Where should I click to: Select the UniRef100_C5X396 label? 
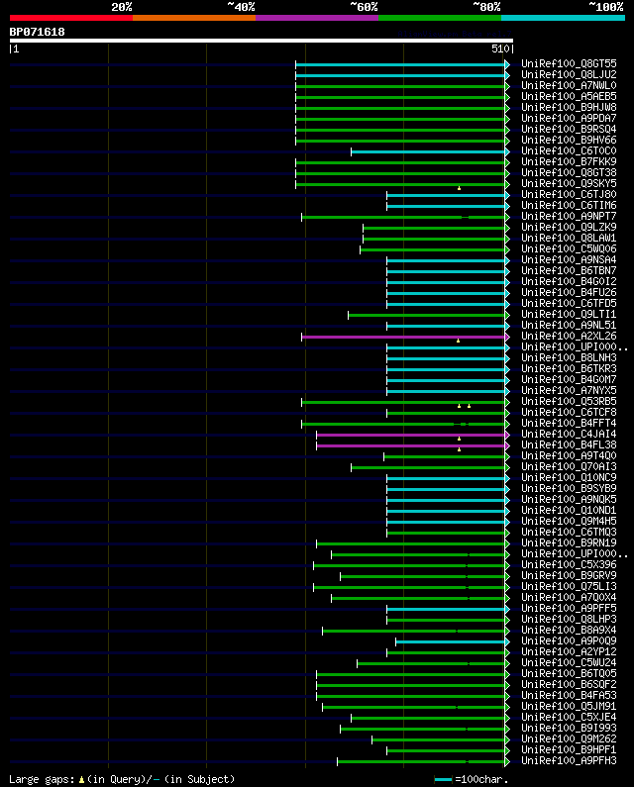(x=569, y=564)
